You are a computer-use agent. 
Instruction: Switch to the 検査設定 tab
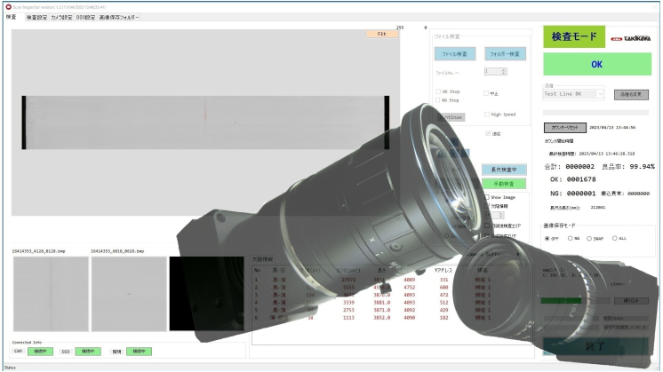click(36, 17)
